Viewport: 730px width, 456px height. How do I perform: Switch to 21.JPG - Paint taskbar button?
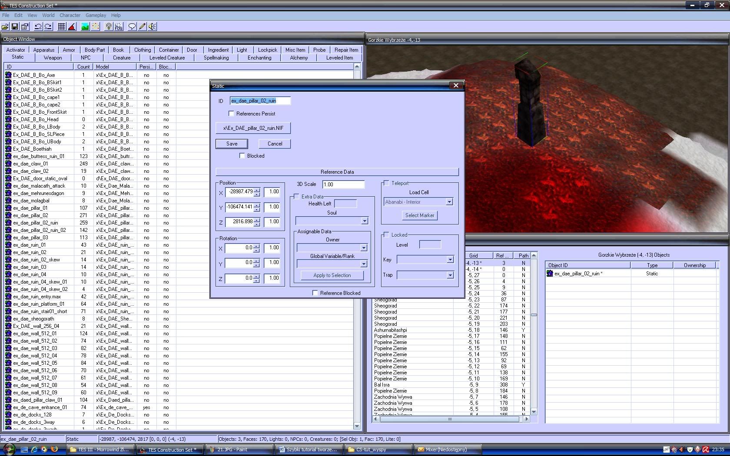point(241,449)
